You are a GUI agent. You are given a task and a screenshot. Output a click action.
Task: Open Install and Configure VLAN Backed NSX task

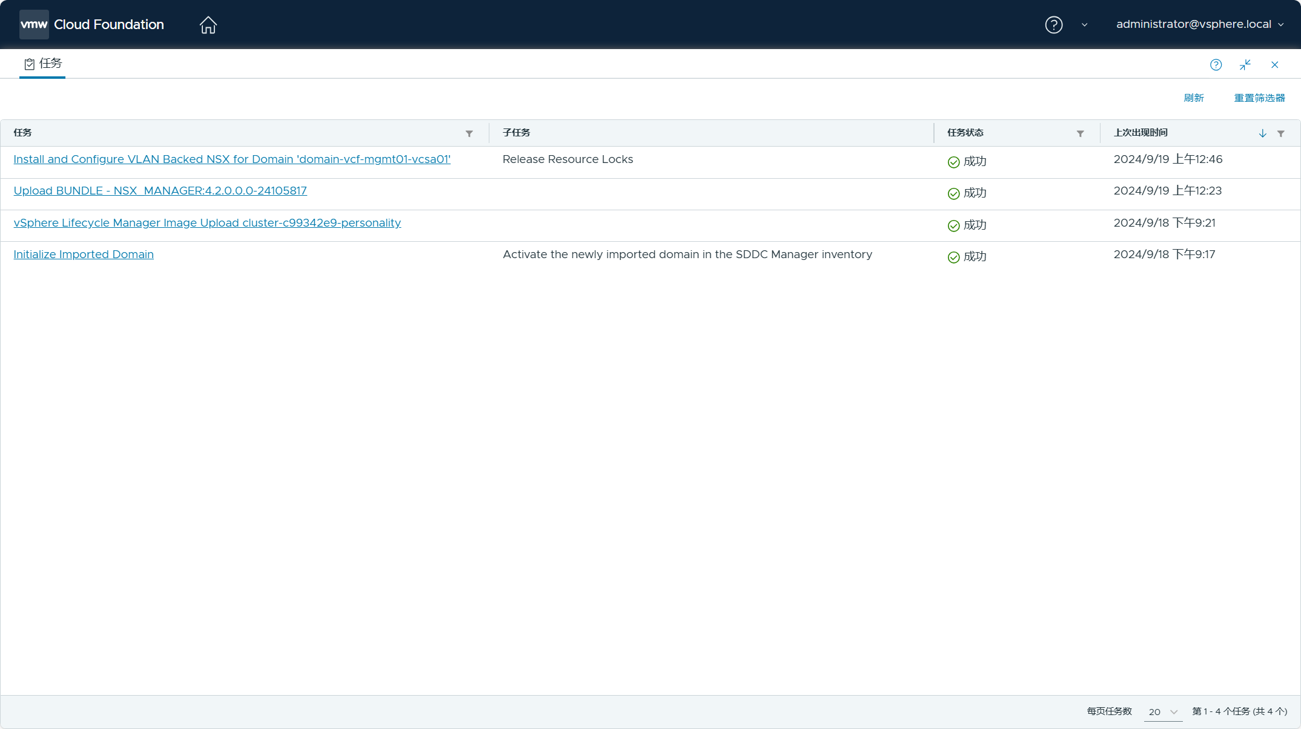(x=232, y=159)
